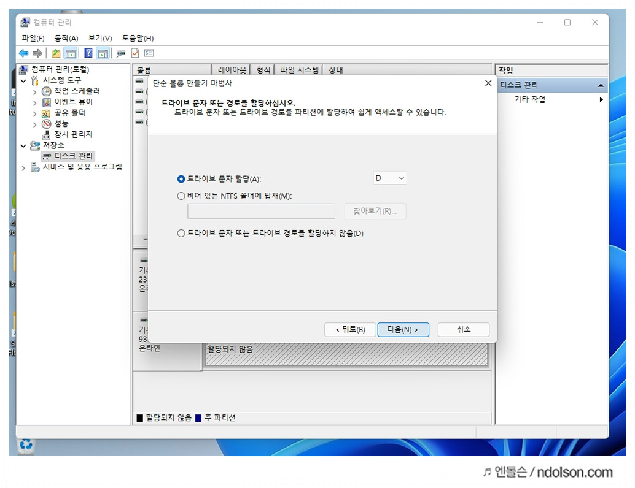Close the 단순 볼륨 만들기 마법사 dialog
Image resolution: width=635 pixels, height=488 pixels.
pos(488,83)
